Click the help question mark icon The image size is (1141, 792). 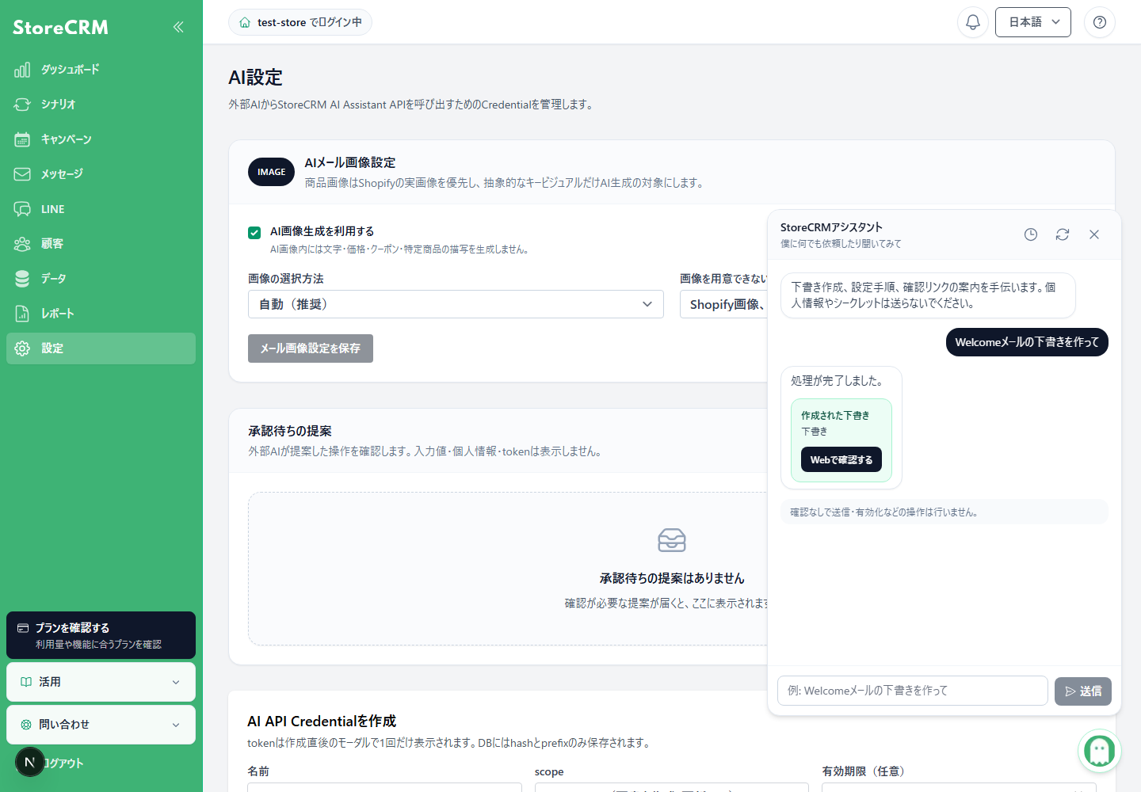pos(1100,22)
